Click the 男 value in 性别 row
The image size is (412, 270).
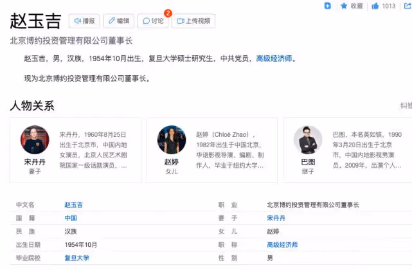270,258
